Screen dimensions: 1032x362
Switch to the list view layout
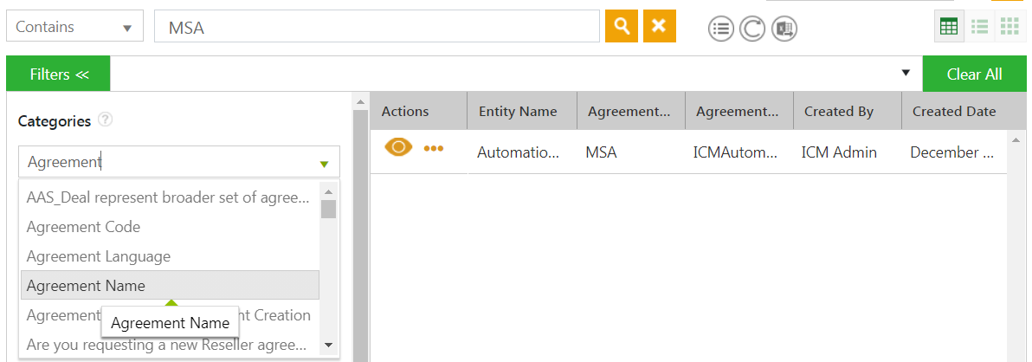click(x=979, y=27)
